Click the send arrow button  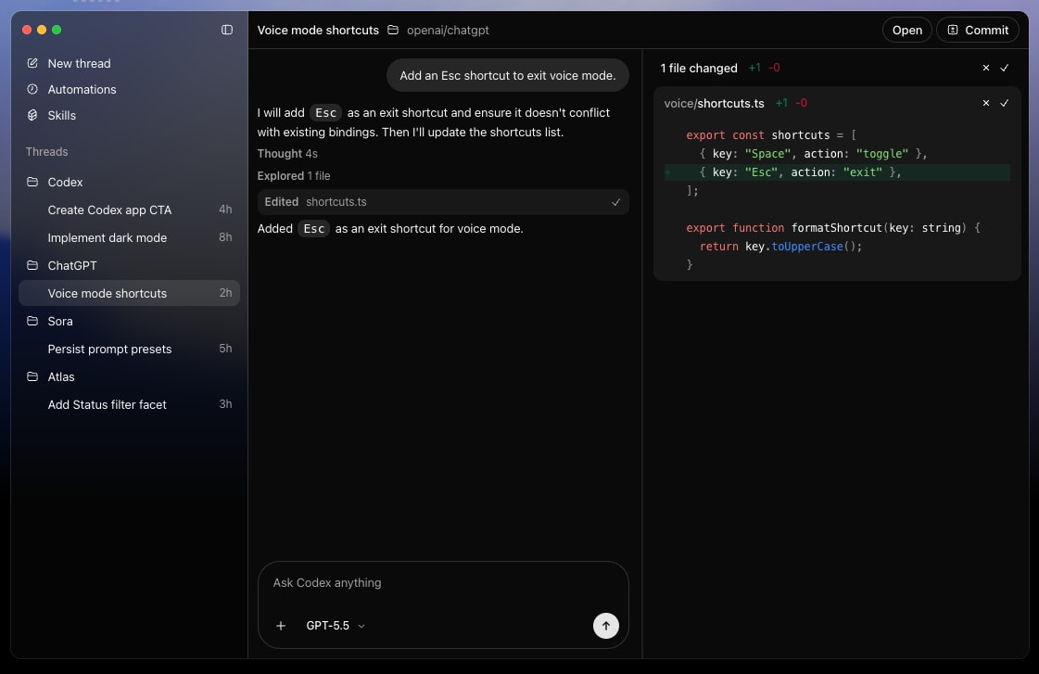coord(605,626)
